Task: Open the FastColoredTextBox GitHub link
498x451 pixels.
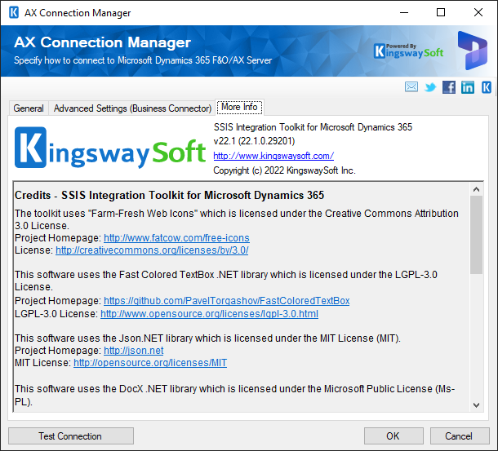Action: point(226,301)
